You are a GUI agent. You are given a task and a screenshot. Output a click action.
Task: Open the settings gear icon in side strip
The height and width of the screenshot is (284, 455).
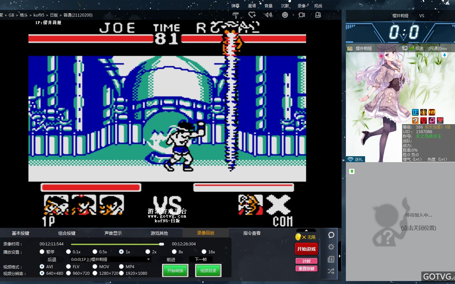(x=331, y=247)
